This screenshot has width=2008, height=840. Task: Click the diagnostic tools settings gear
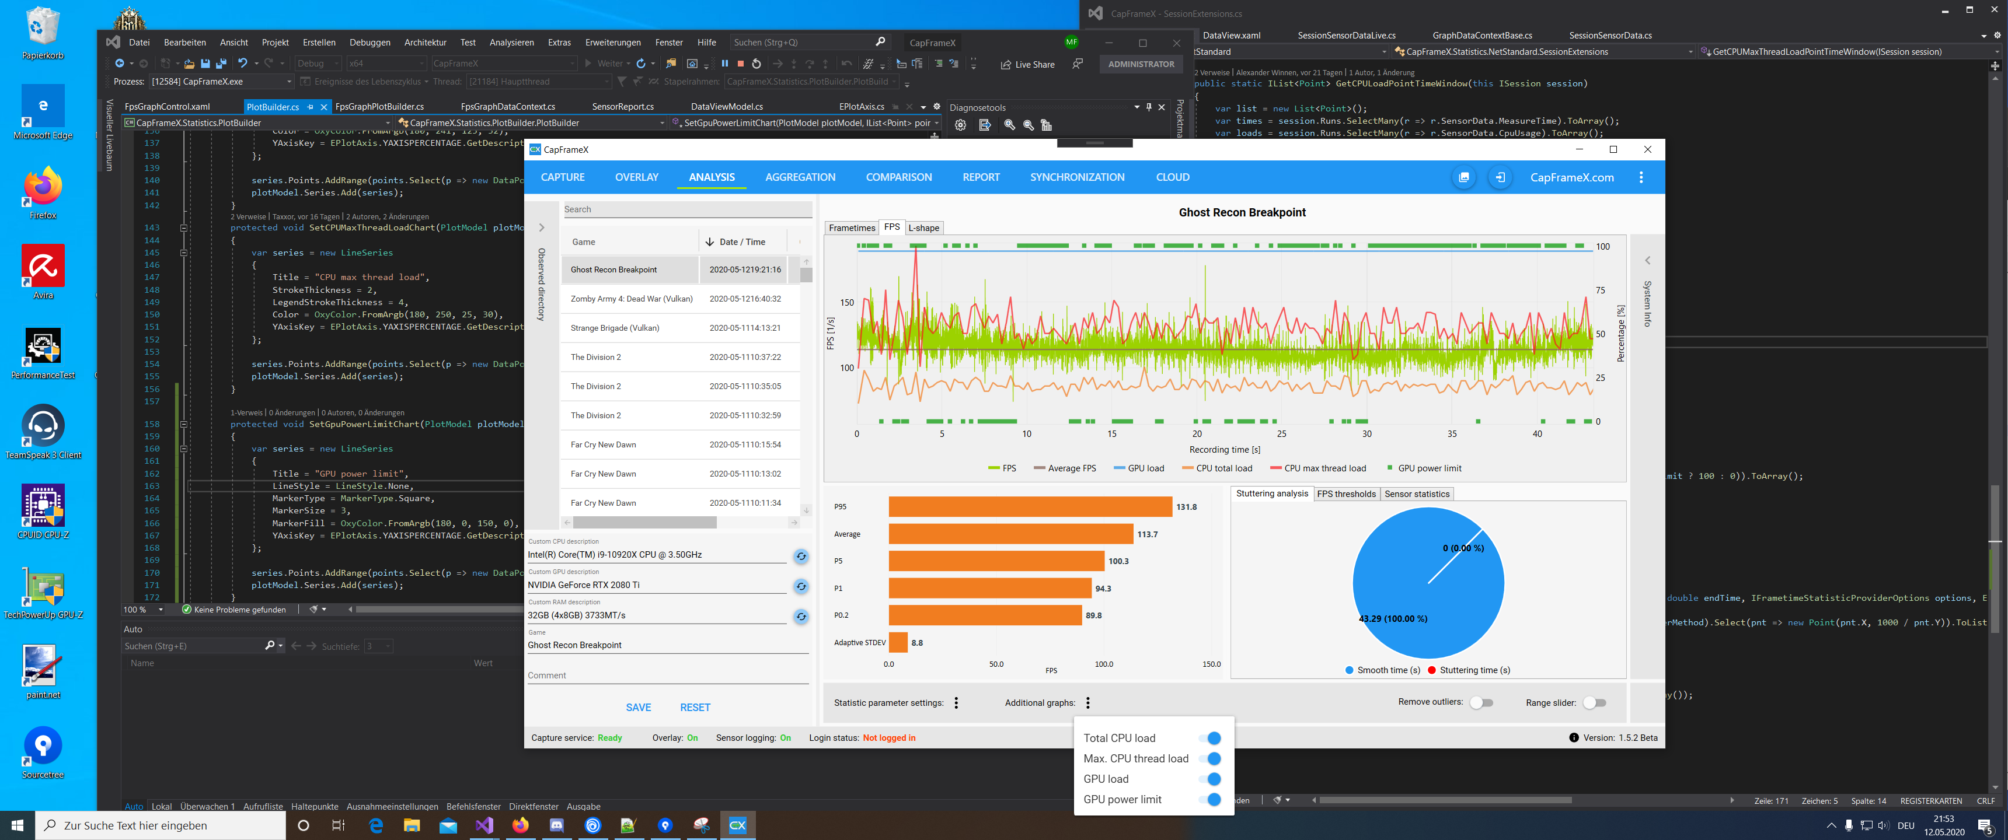pyautogui.click(x=960, y=125)
